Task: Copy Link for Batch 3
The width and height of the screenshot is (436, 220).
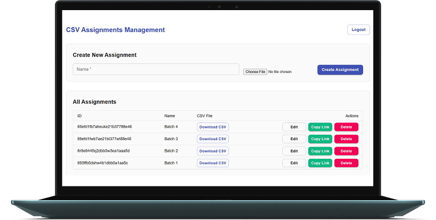Action: point(320,139)
